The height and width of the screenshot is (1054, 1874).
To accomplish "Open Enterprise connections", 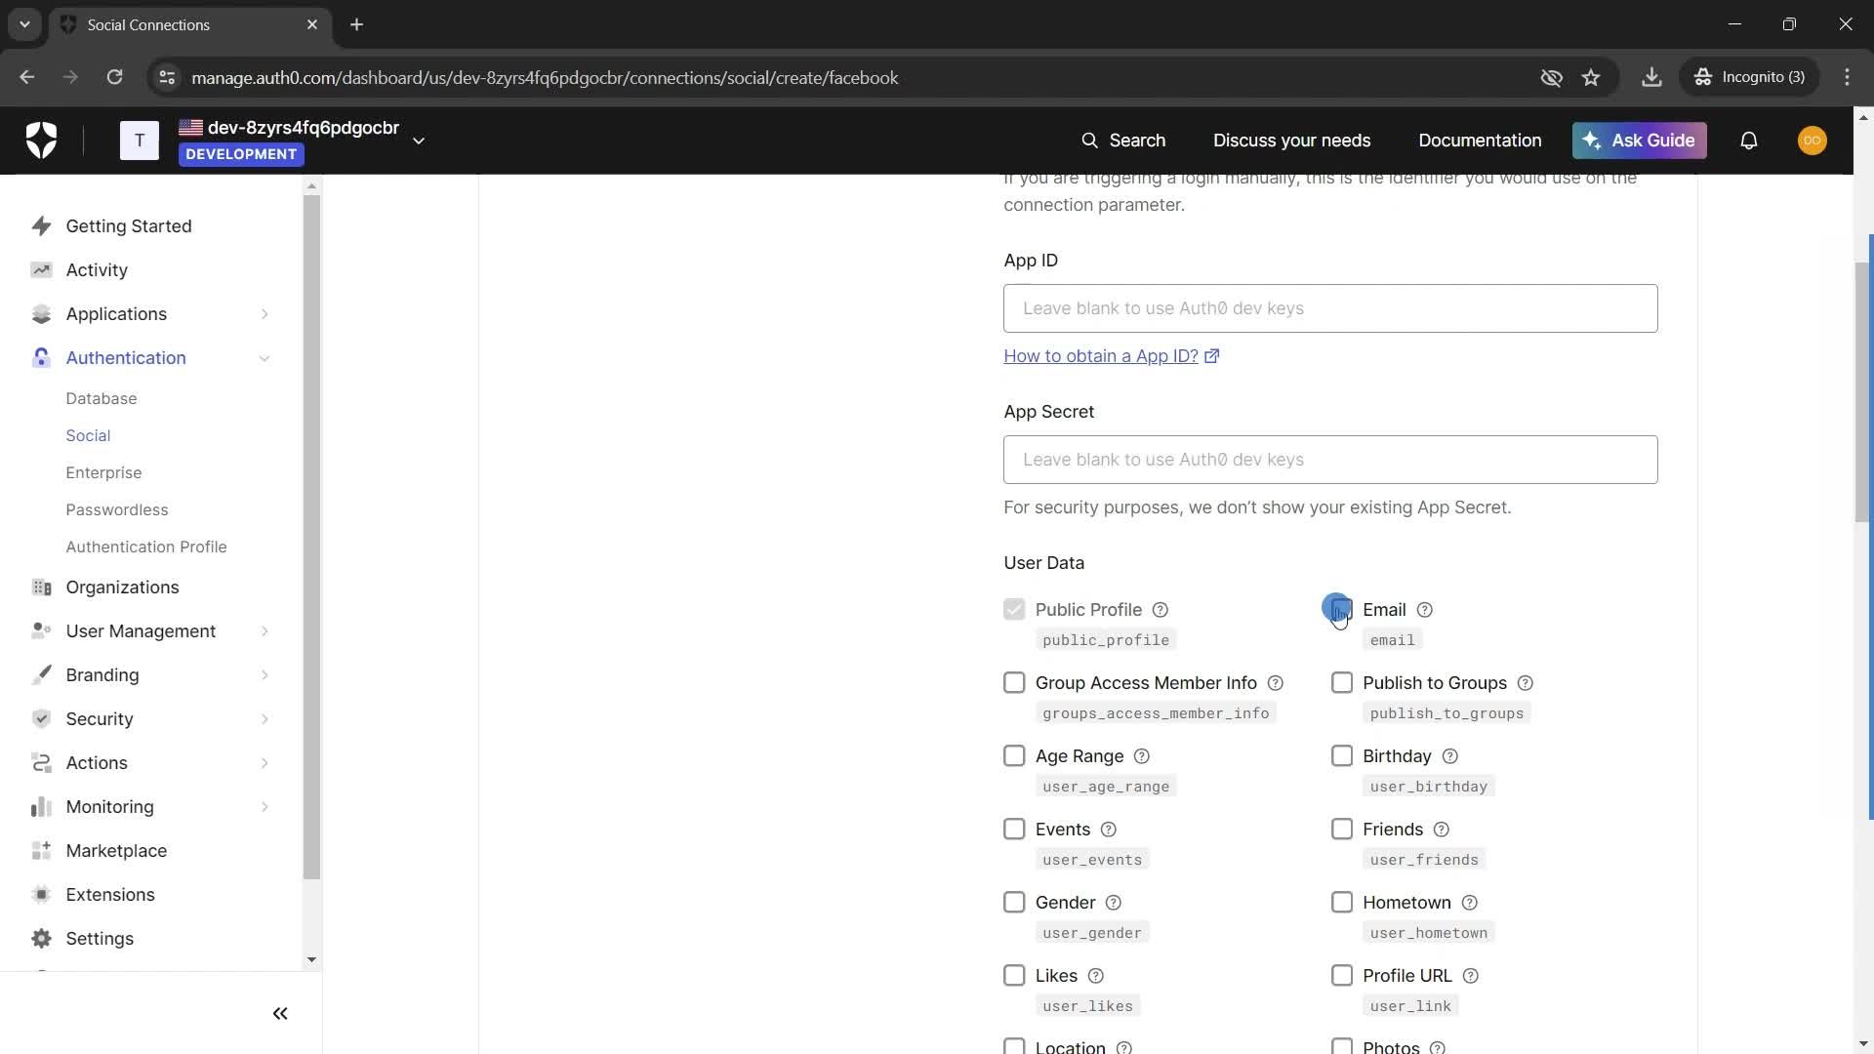I will [x=103, y=473].
